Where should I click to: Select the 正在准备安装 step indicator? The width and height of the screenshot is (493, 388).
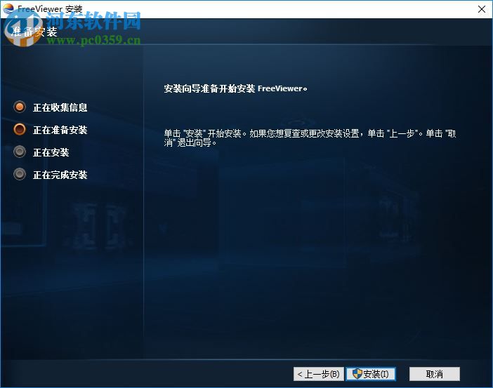pos(20,129)
